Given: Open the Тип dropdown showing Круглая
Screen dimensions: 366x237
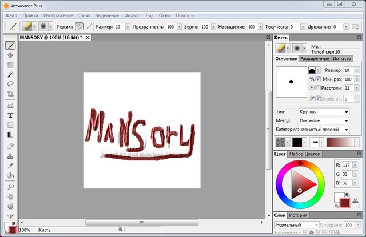Looking at the screenshot, I should (x=324, y=112).
